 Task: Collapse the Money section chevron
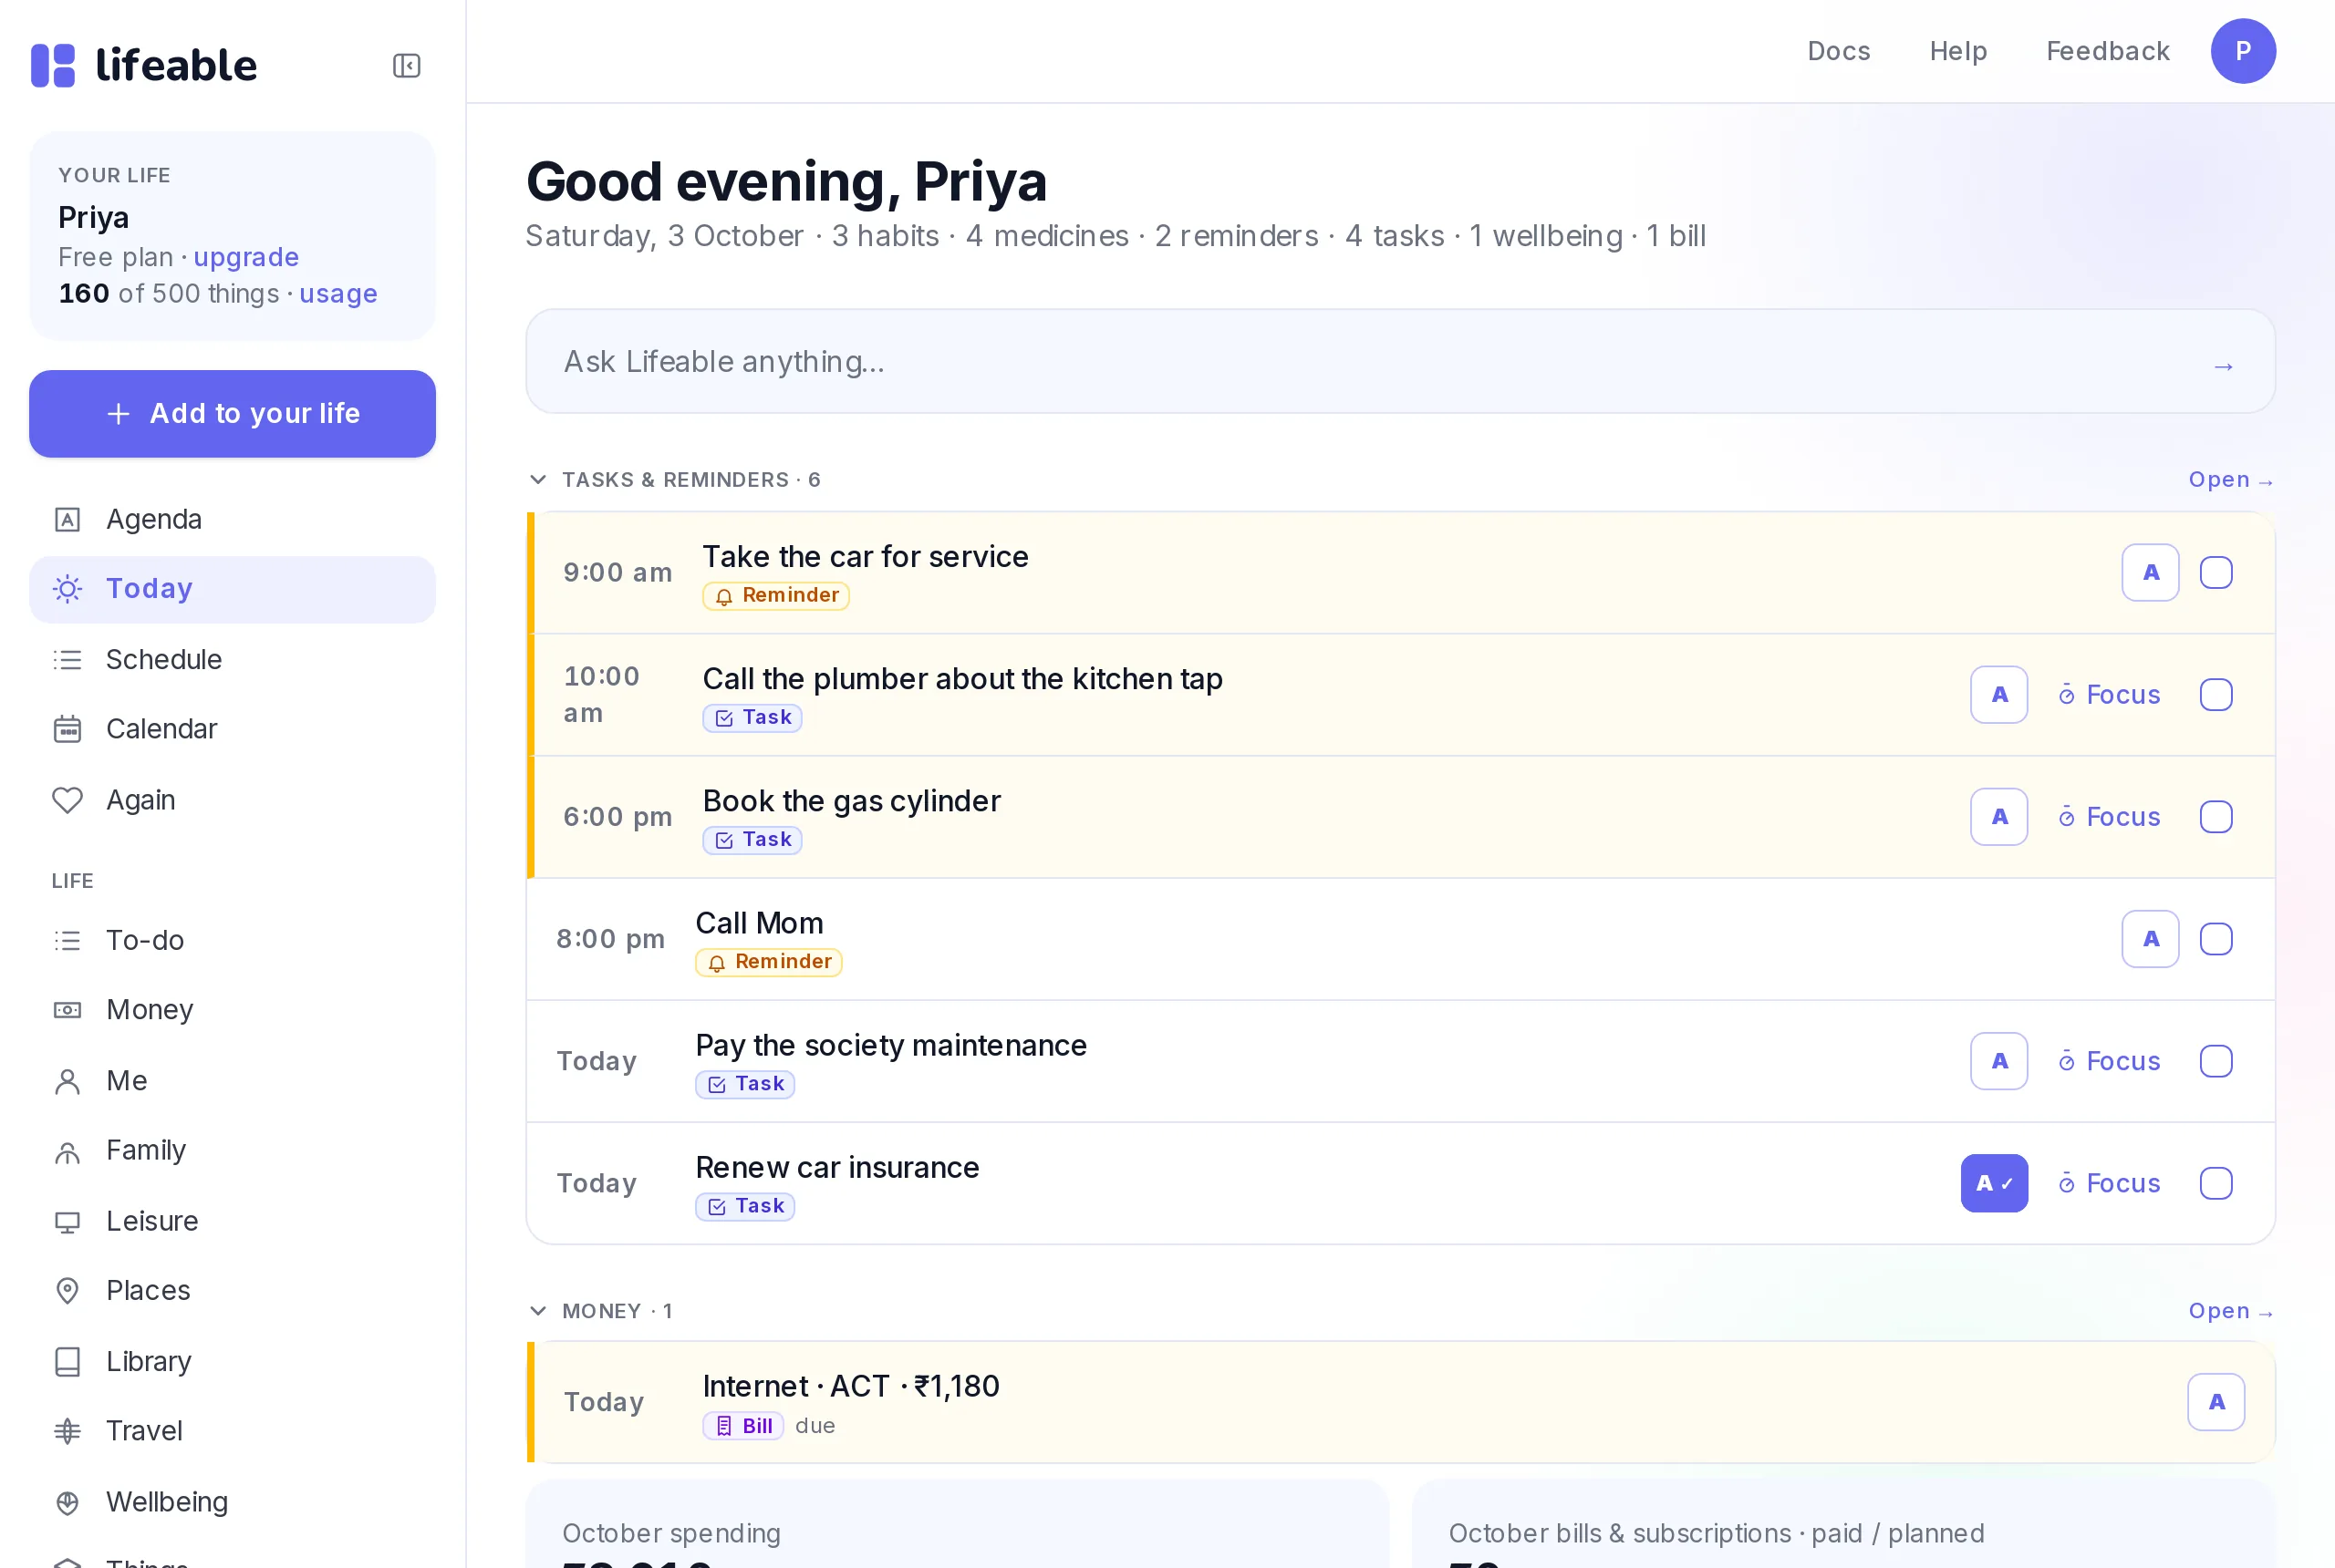pos(537,1311)
